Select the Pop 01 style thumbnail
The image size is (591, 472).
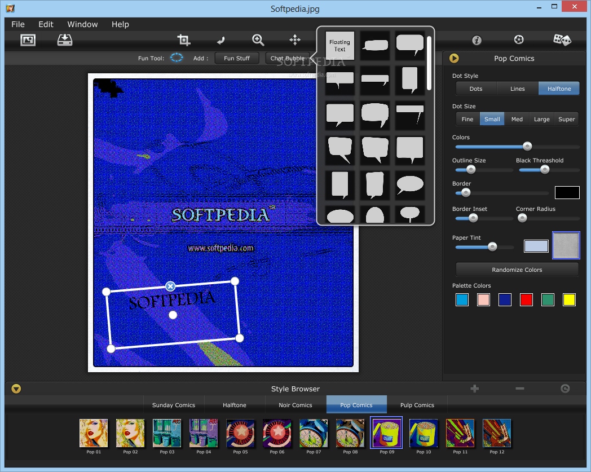pos(94,433)
